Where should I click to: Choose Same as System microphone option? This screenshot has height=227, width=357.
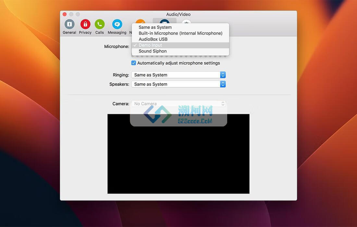coord(180,27)
